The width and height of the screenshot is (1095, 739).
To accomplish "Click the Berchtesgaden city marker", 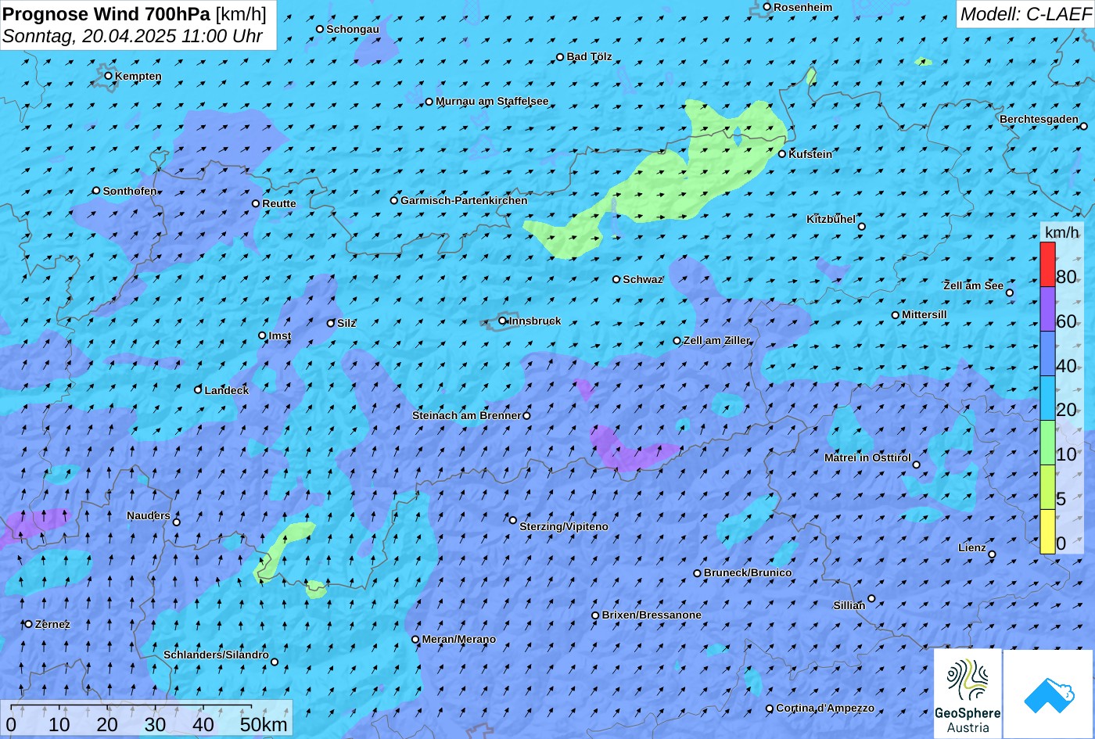I will point(1084,125).
